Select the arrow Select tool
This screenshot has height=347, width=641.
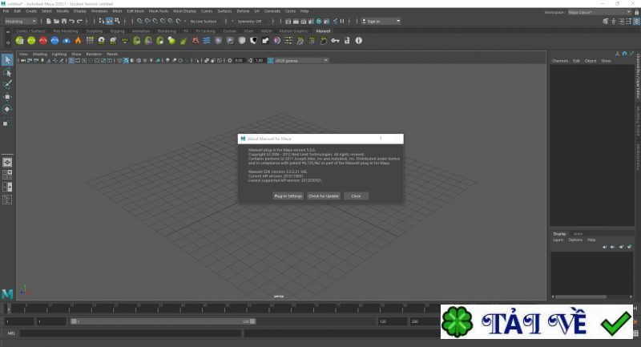[7, 60]
